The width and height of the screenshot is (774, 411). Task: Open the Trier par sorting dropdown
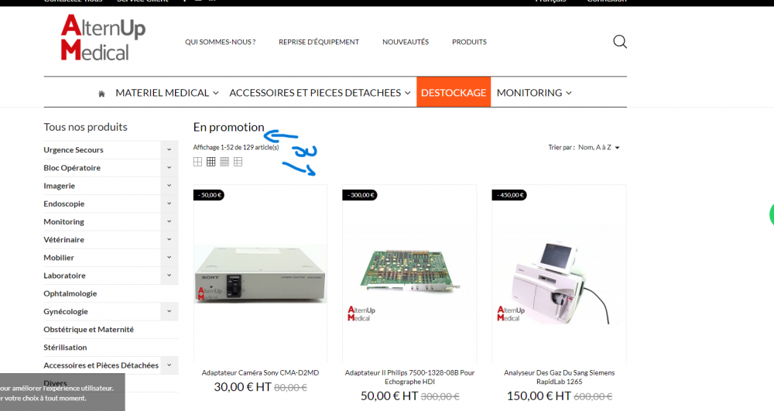point(599,148)
